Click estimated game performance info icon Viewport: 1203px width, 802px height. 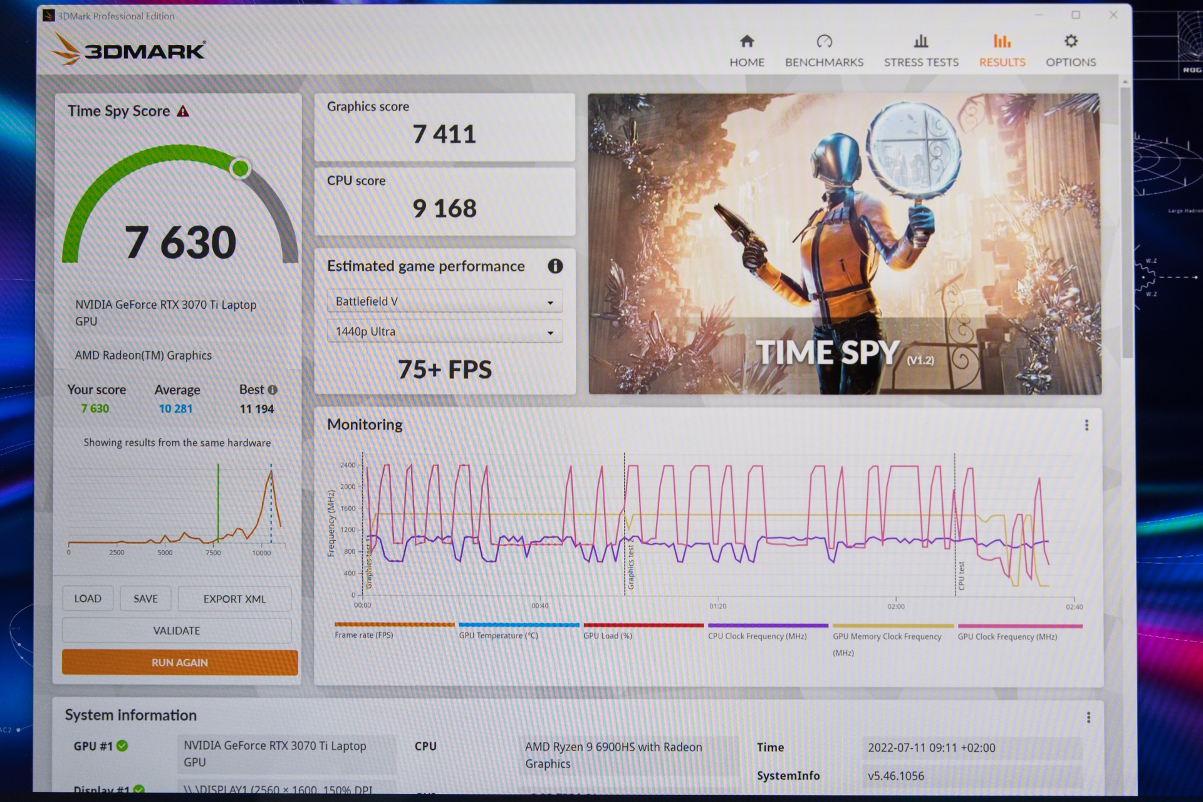pos(555,266)
